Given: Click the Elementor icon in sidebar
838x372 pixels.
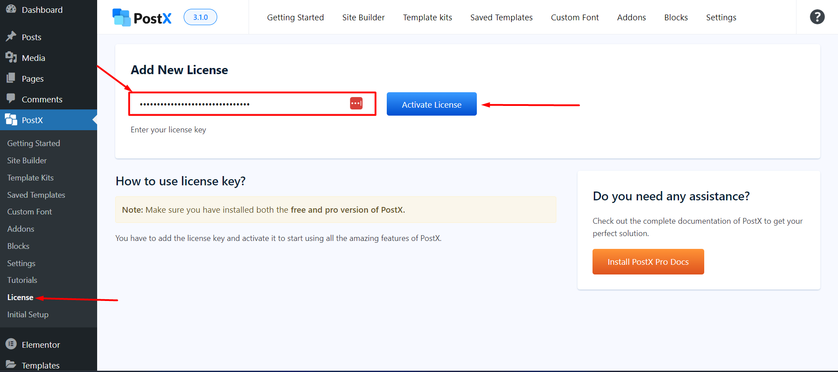Looking at the screenshot, I should click(x=11, y=344).
